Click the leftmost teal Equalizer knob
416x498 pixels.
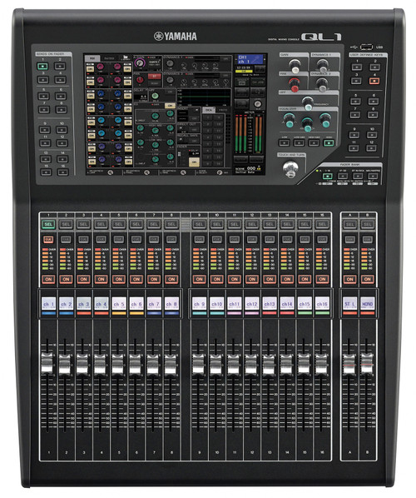289,120
